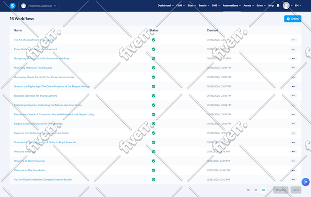Screen dimensions: 311x197
Task: Open the Assets menu
Action: [248, 5]
